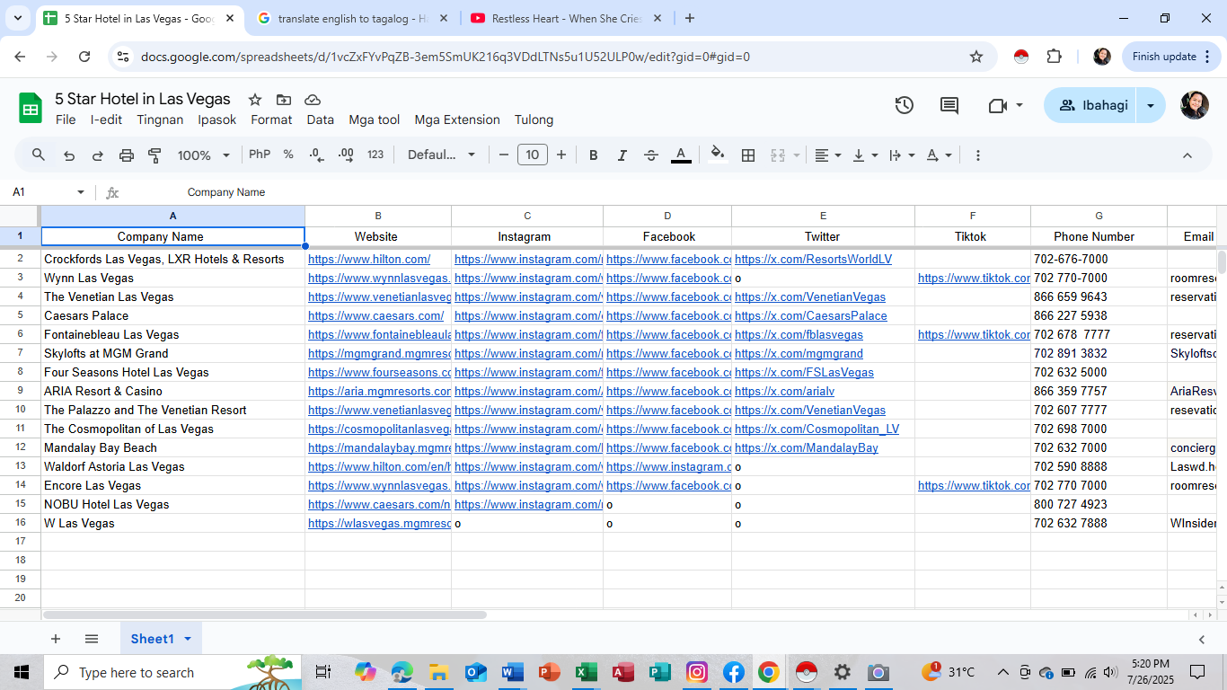
Task: Open version history clock icon
Action: point(905,105)
